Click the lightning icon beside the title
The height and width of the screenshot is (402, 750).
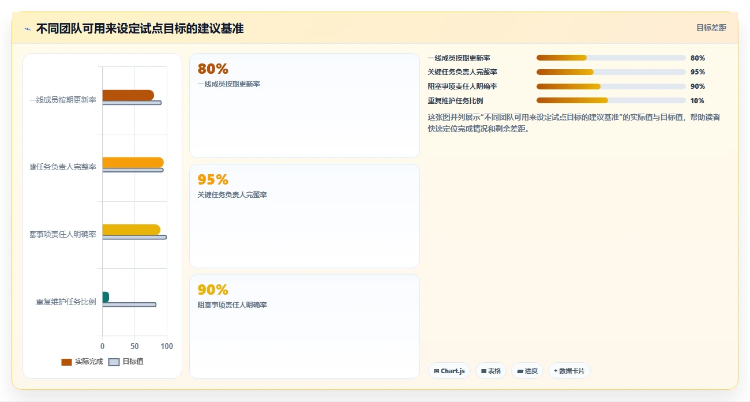pos(27,29)
